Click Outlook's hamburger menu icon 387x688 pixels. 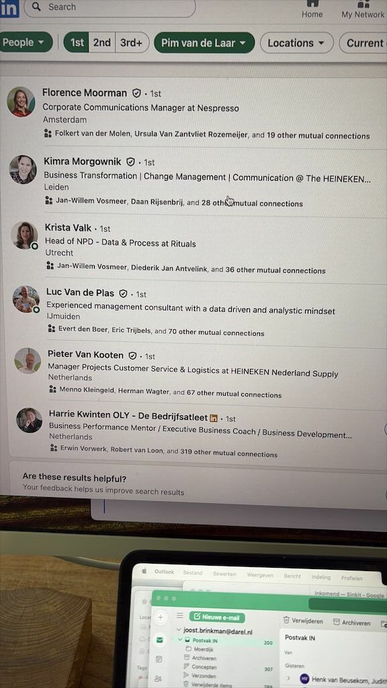pos(180,615)
